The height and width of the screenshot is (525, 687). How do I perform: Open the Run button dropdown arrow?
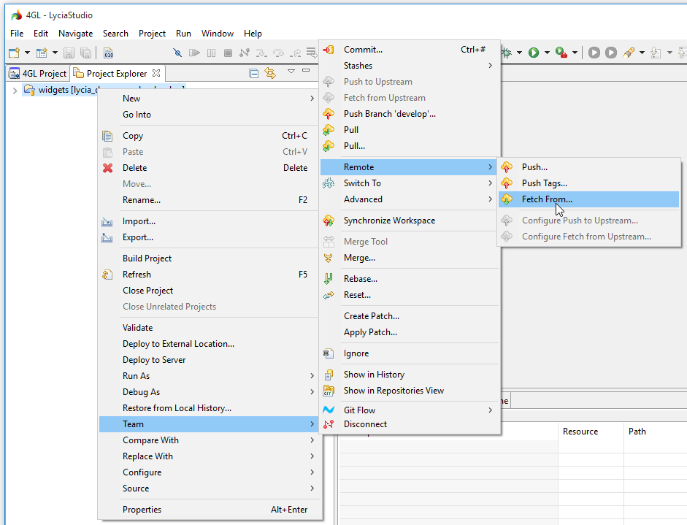coord(546,53)
